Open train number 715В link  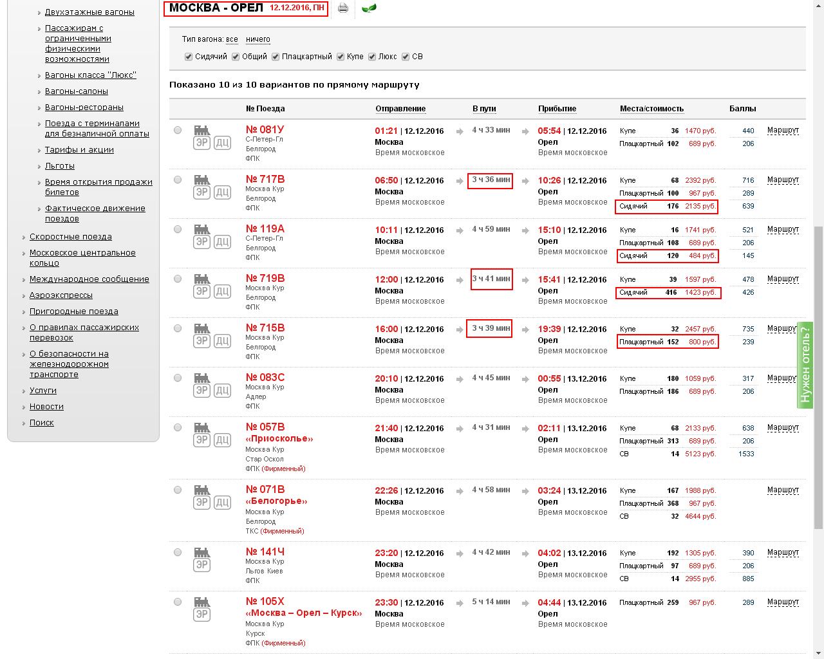[x=265, y=328]
